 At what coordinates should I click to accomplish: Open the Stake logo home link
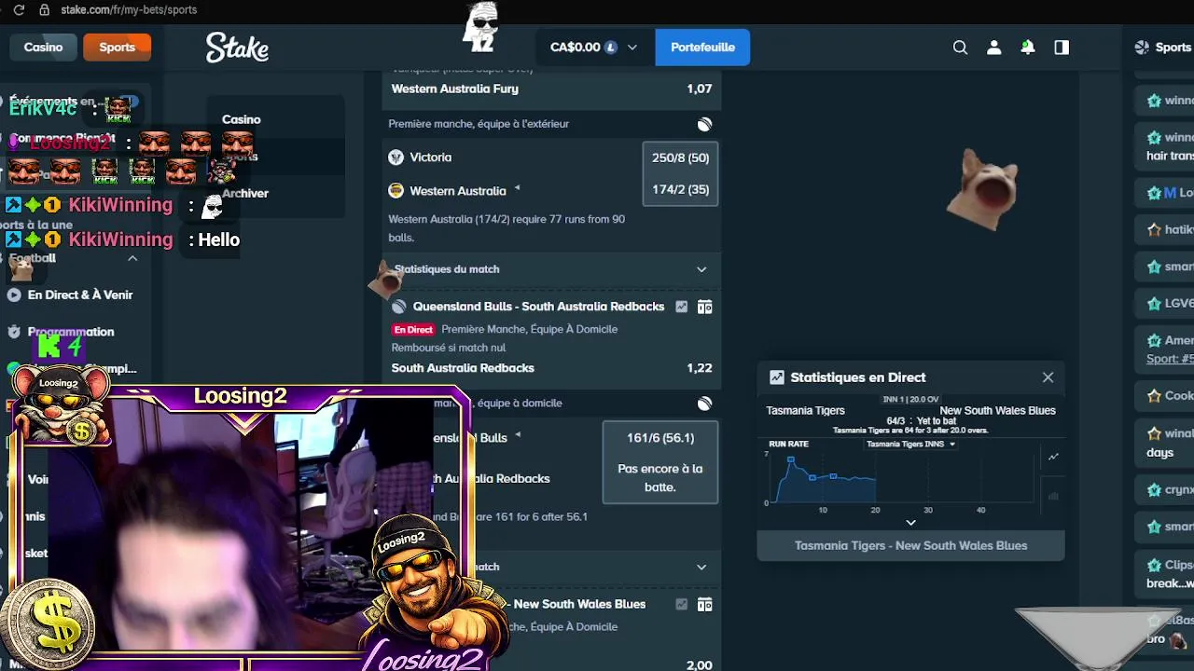(237, 48)
